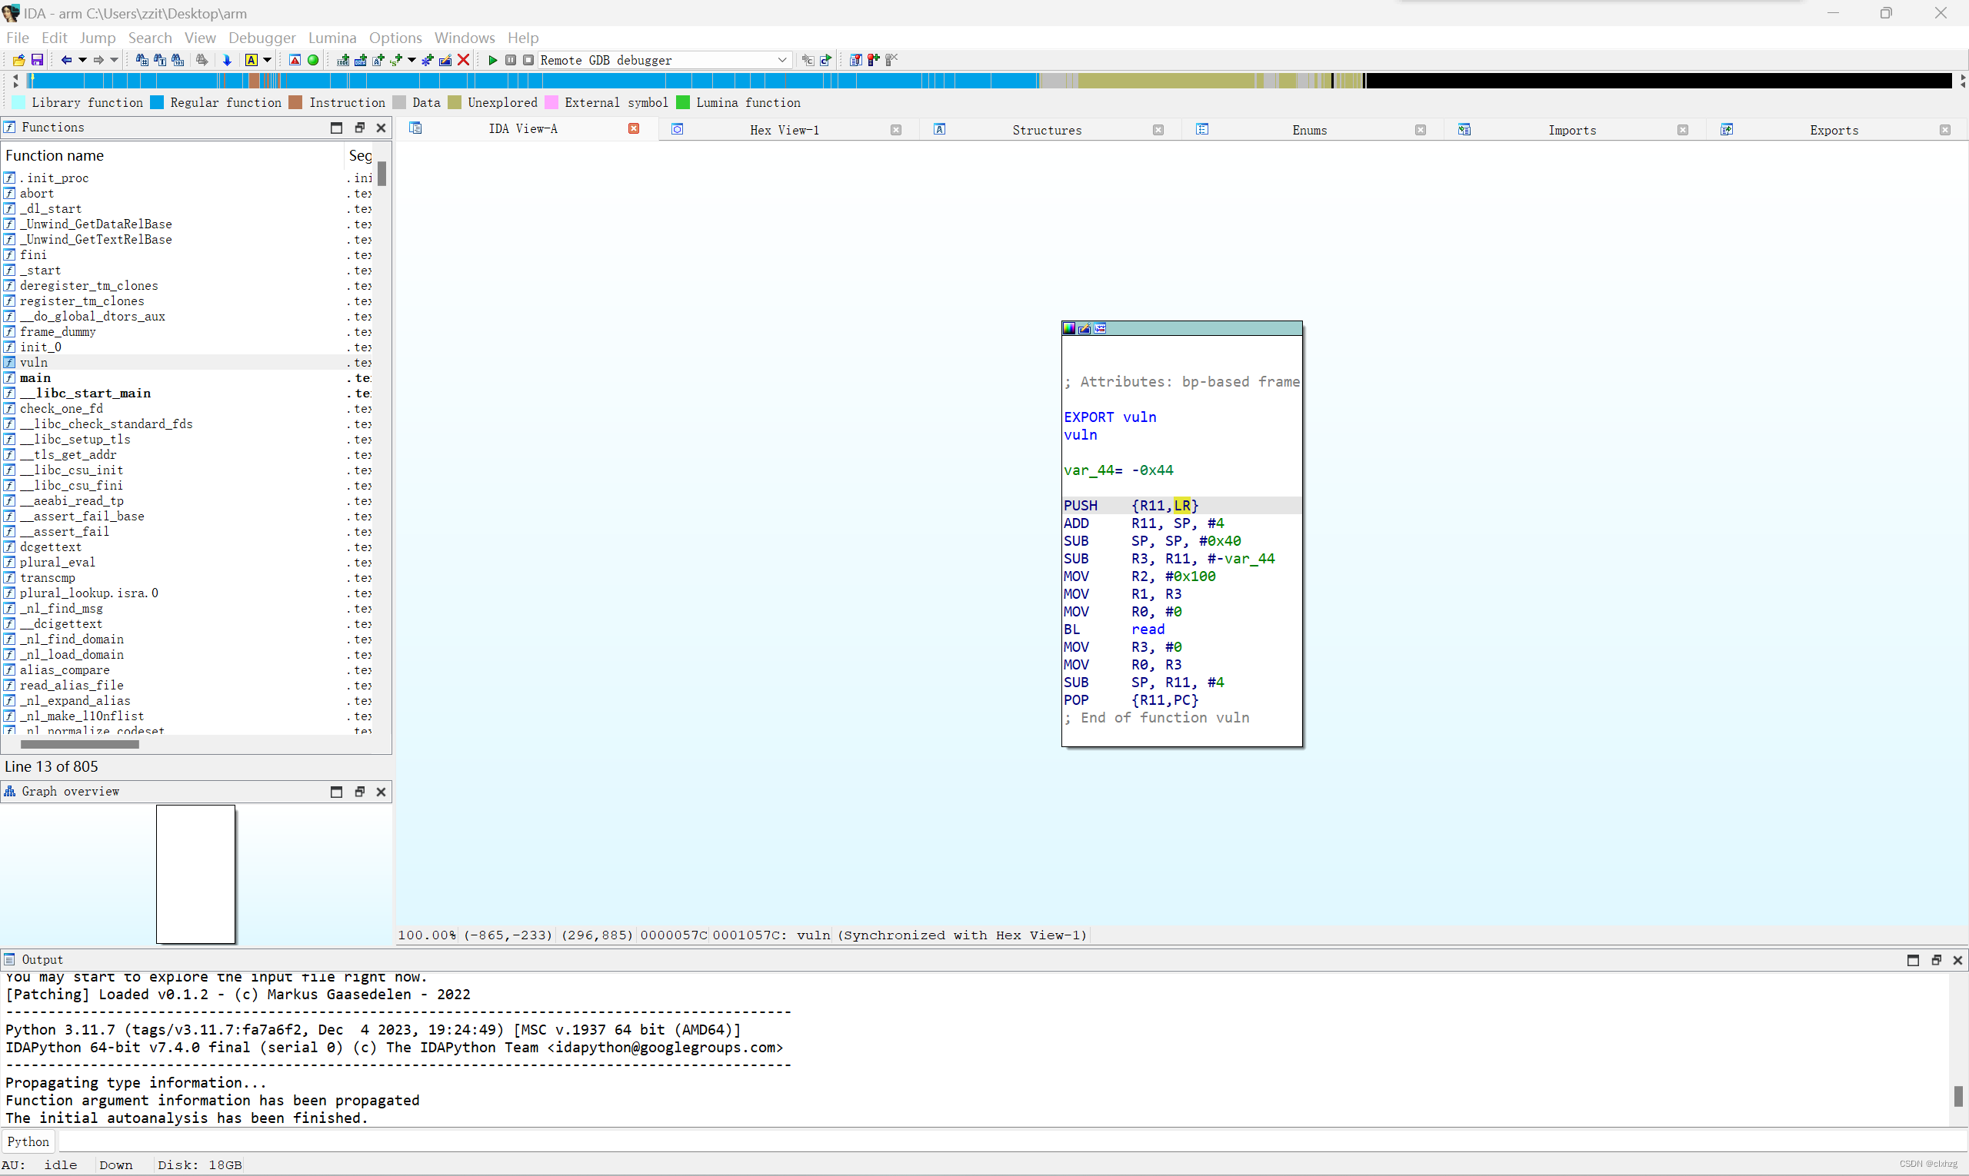
Task: Click the Add breakpoint toolbar icon
Action: pyautogui.click(x=873, y=59)
